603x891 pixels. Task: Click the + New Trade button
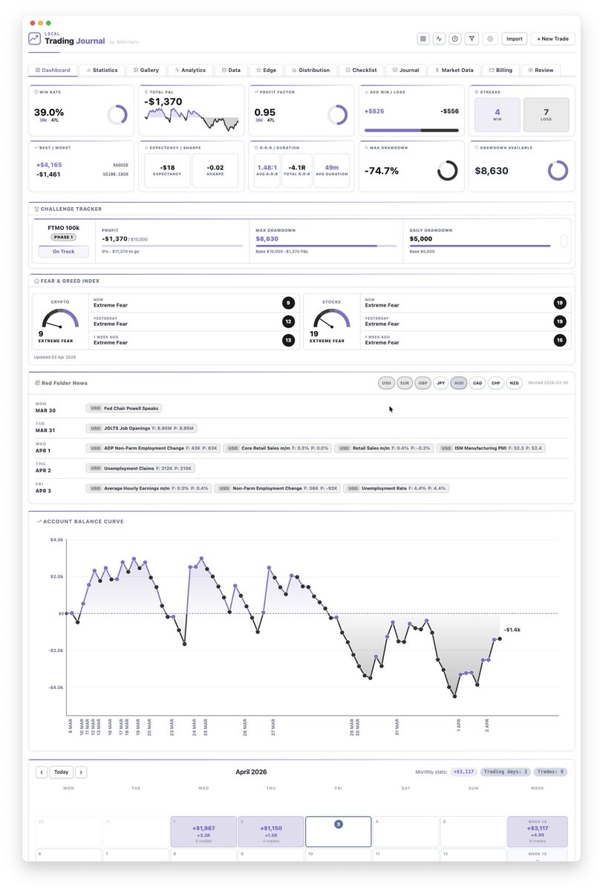pos(553,39)
